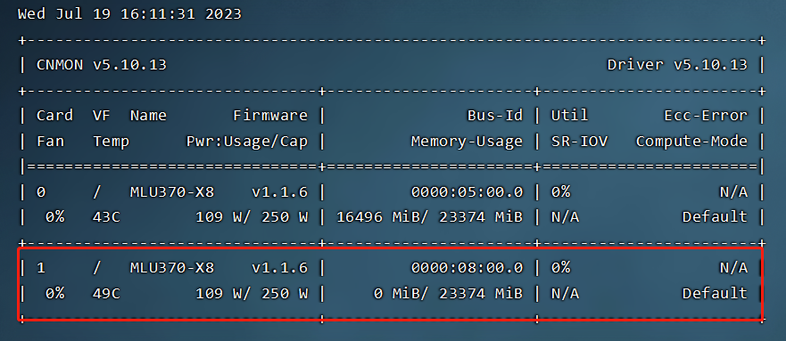Click the Driver v5.10.13 label
Viewport: 786px width, 341px height.
(x=677, y=65)
